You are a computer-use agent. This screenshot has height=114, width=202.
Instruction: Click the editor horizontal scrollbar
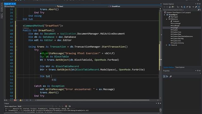click(93, 100)
